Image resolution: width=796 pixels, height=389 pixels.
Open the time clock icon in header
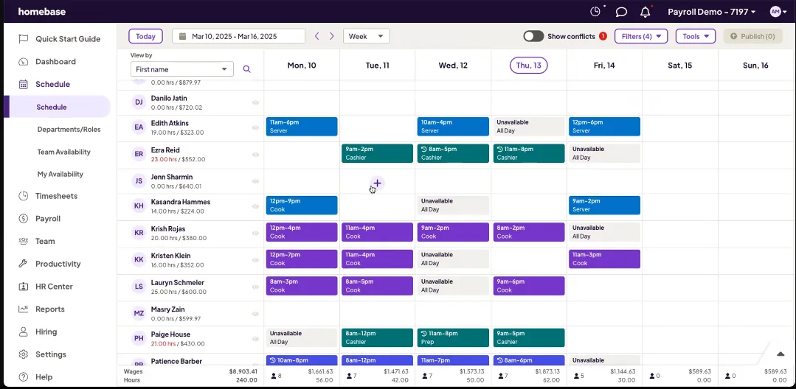[596, 12]
